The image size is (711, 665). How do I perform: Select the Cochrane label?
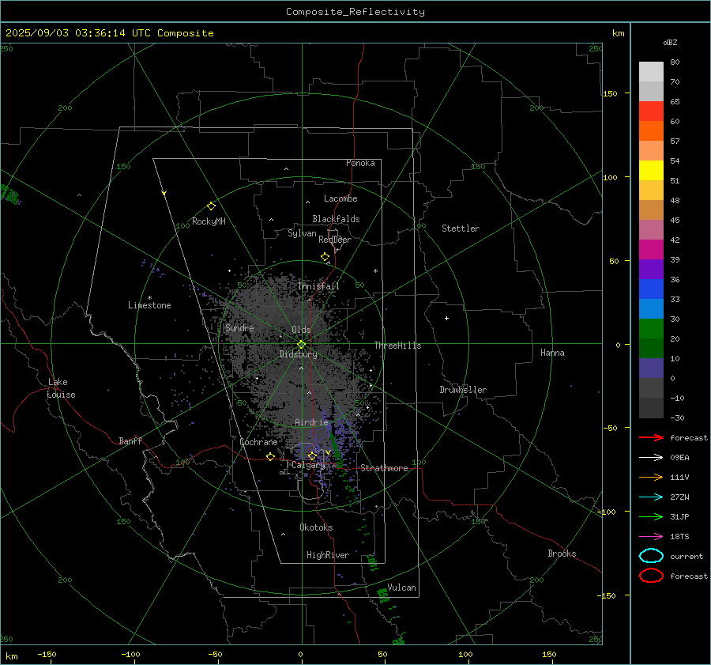coord(258,442)
